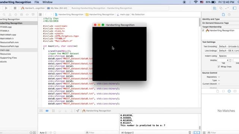Screen dimensions: 239x134
Task: Stop the running app with Stop button
Action: click(x=15, y=8)
